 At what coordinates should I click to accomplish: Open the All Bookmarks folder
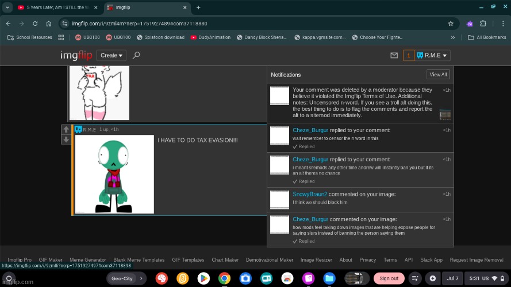coord(487,37)
